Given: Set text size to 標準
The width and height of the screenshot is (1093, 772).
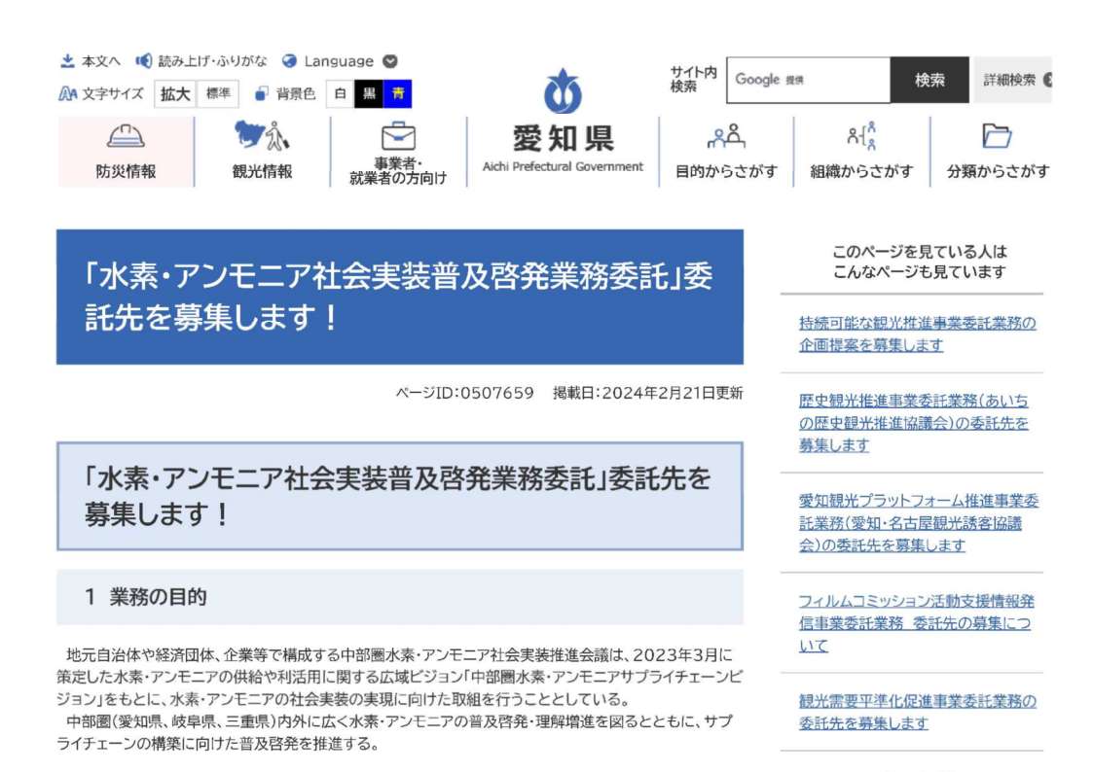Looking at the screenshot, I should pyautogui.click(x=218, y=94).
